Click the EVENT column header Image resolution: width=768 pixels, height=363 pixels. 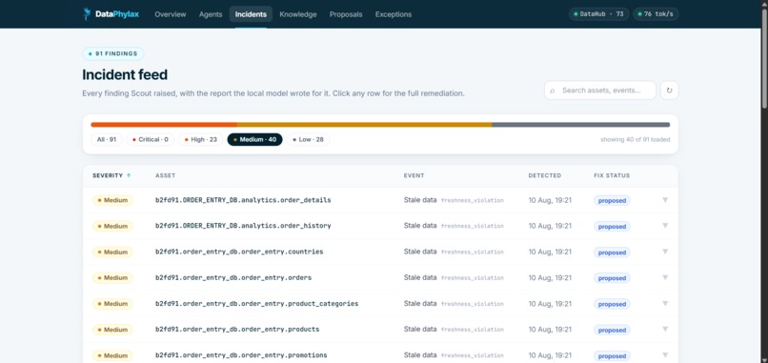click(x=414, y=175)
